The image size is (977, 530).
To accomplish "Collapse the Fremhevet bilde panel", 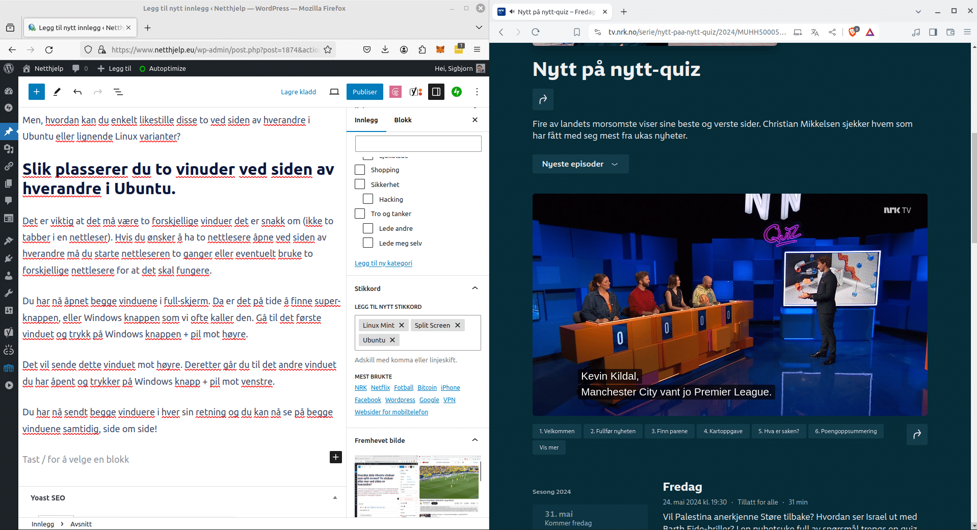I will (475, 440).
